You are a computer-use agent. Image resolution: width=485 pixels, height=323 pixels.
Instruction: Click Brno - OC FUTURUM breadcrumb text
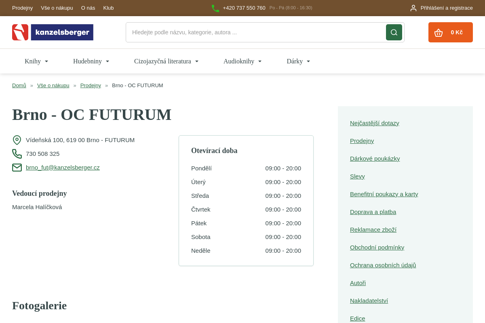[x=137, y=86]
